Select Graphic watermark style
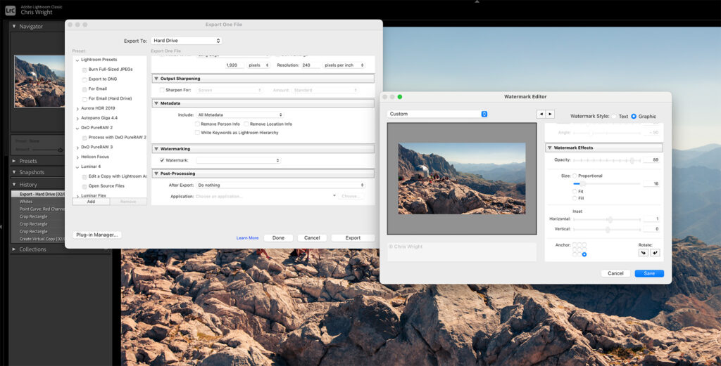 click(634, 116)
